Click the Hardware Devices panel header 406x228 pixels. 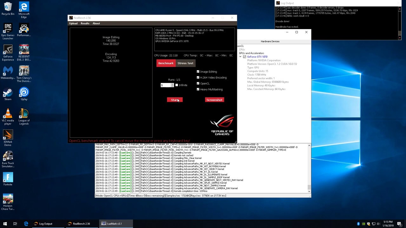click(x=270, y=41)
